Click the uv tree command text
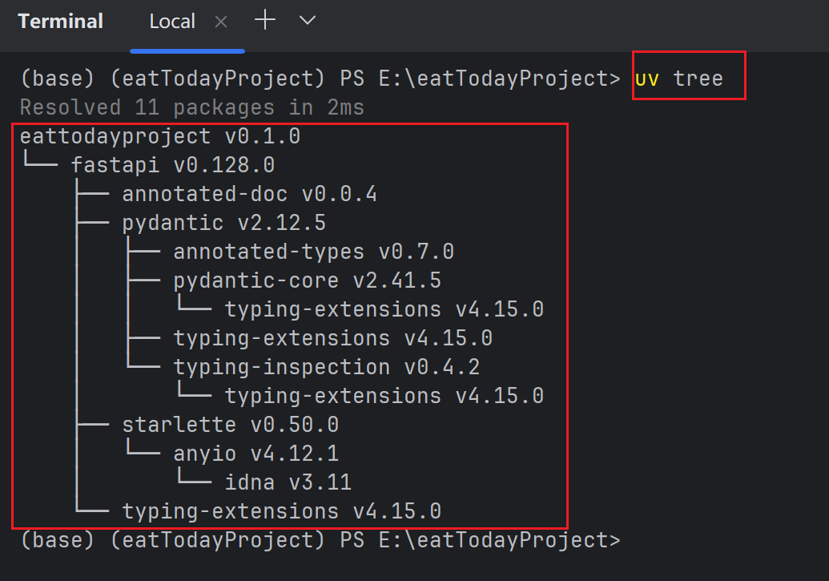This screenshot has width=829, height=581. [x=679, y=79]
